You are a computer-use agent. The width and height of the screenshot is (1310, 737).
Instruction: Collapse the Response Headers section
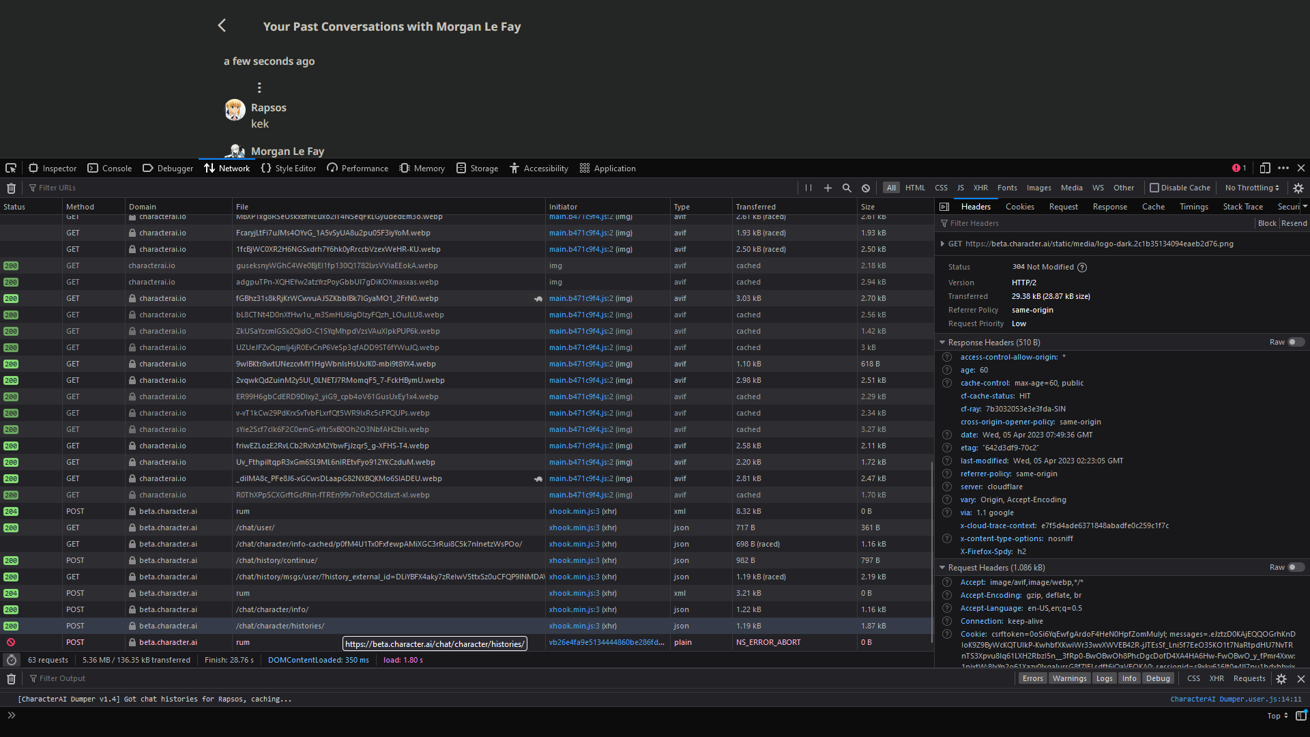pos(942,342)
